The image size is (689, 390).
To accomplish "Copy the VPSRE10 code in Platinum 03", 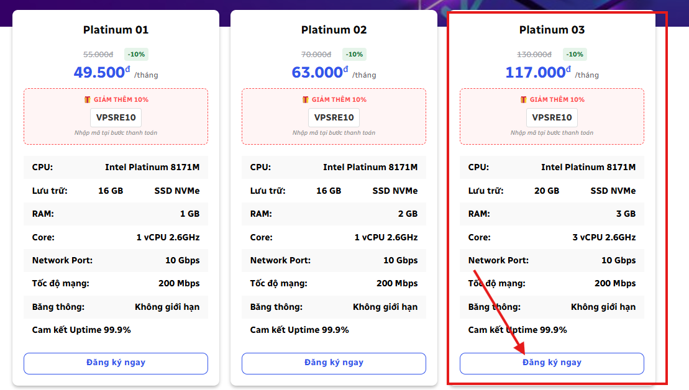I will [x=552, y=117].
